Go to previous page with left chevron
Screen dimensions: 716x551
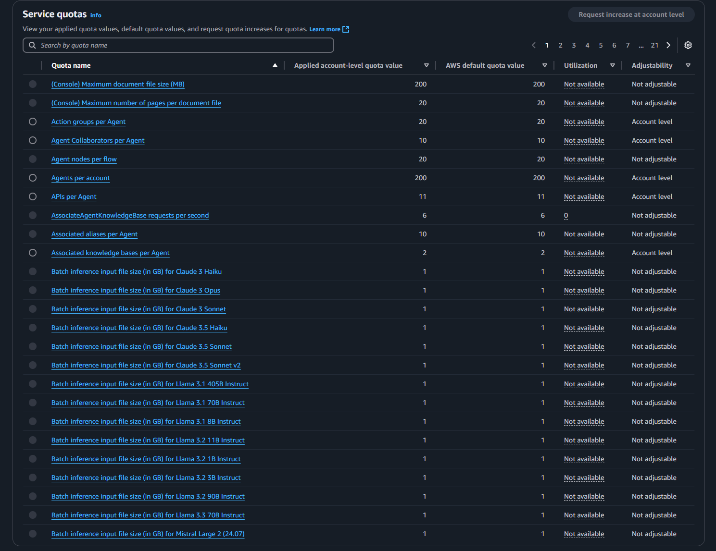click(534, 45)
